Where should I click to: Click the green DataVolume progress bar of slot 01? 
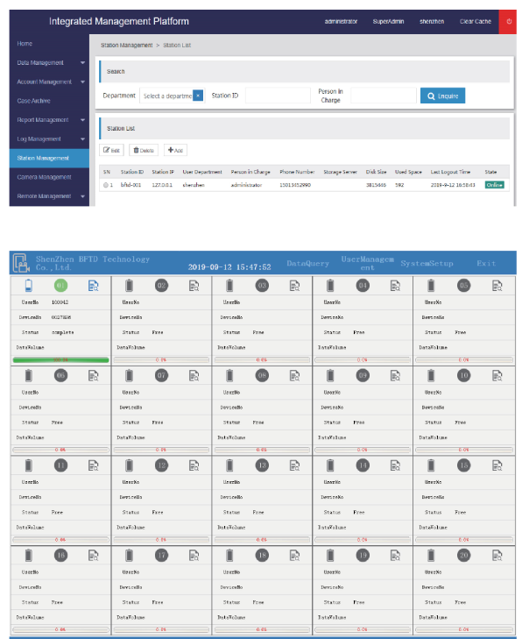click(x=60, y=360)
